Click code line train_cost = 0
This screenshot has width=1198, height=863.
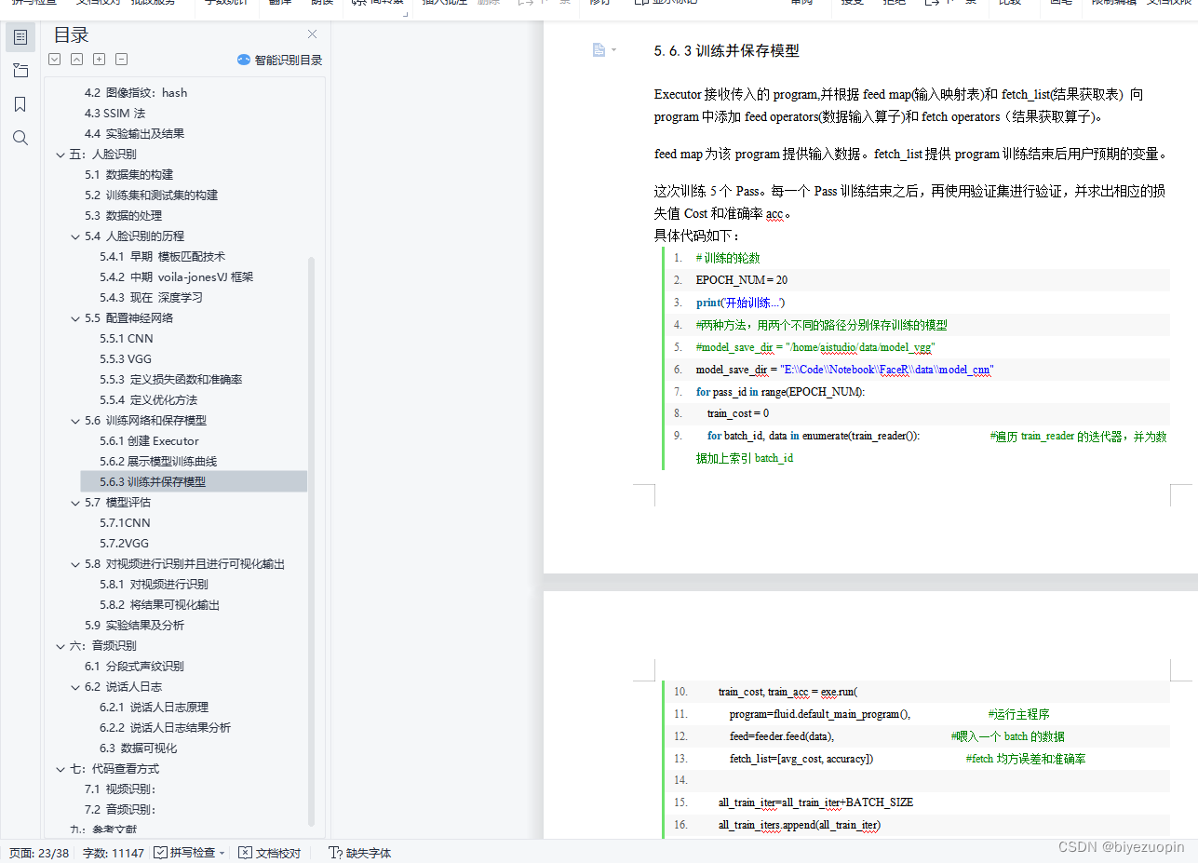(x=738, y=413)
